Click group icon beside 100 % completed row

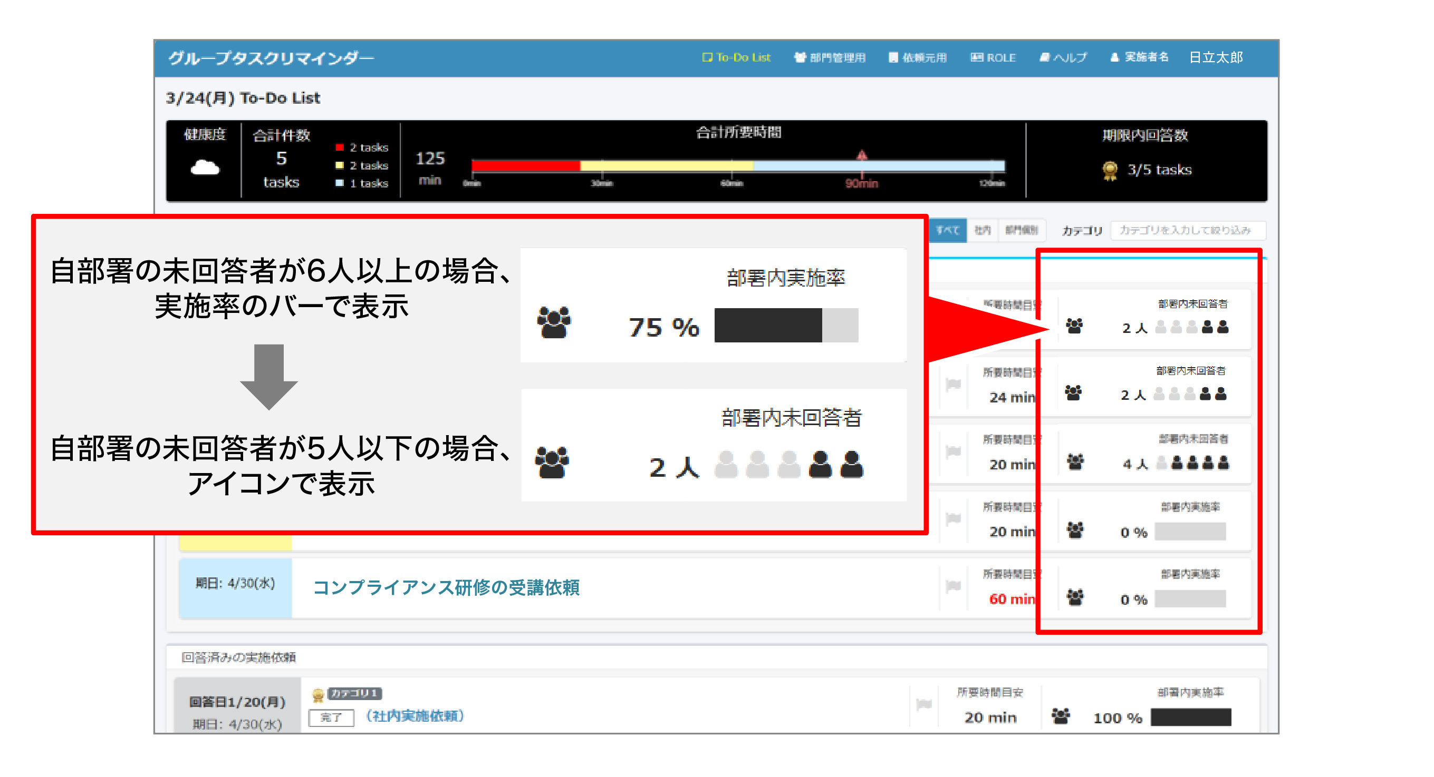(1061, 716)
